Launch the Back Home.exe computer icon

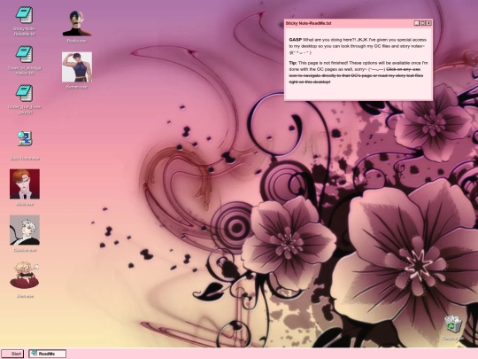click(25, 138)
